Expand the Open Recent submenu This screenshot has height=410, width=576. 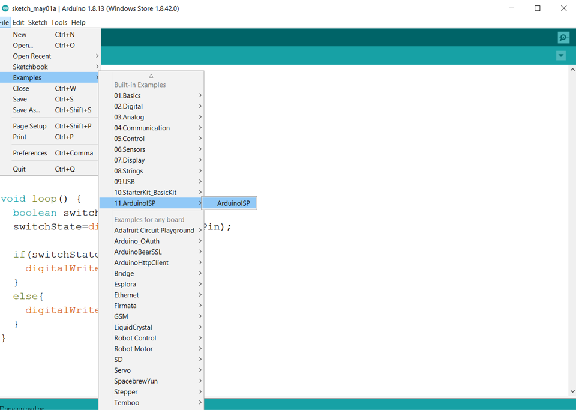tap(50, 56)
